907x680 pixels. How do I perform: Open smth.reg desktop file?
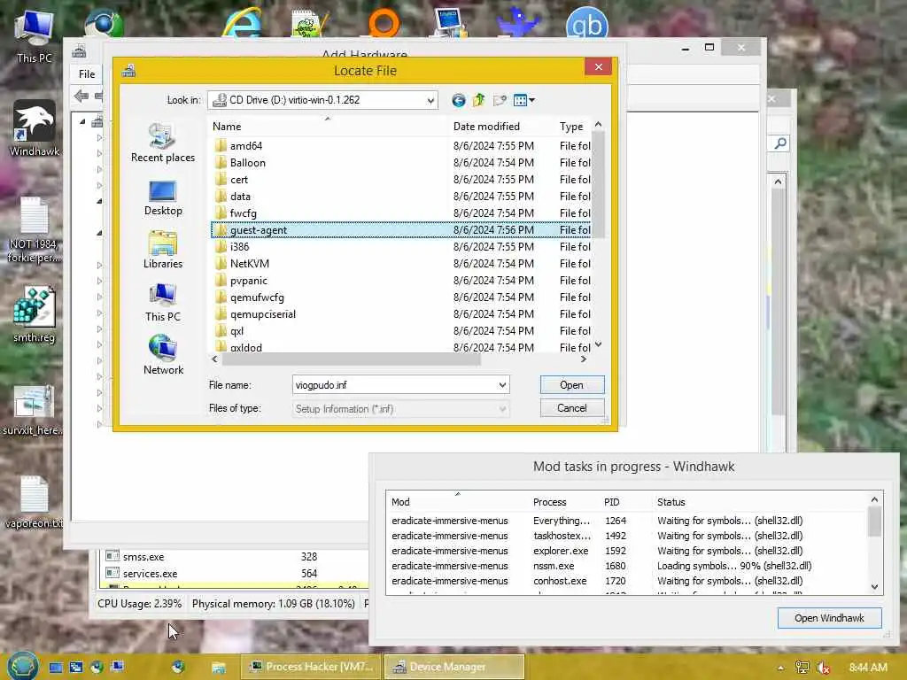[x=35, y=314]
